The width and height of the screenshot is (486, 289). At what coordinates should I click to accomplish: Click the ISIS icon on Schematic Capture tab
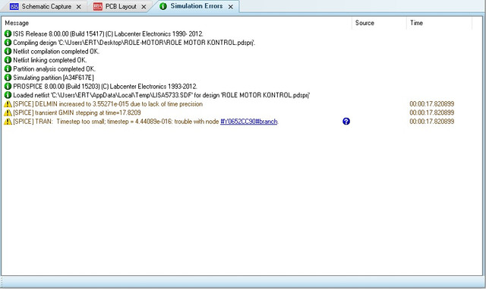[14, 7]
